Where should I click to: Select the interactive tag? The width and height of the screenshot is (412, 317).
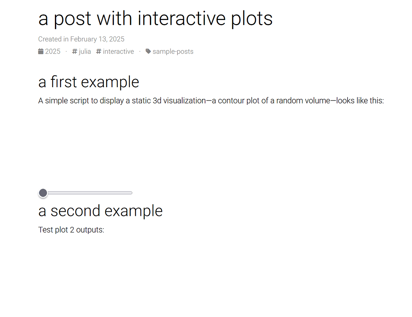tap(118, 51)
